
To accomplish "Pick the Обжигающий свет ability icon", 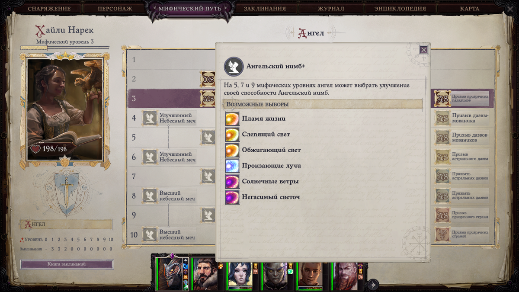I will tap(232, 150).
